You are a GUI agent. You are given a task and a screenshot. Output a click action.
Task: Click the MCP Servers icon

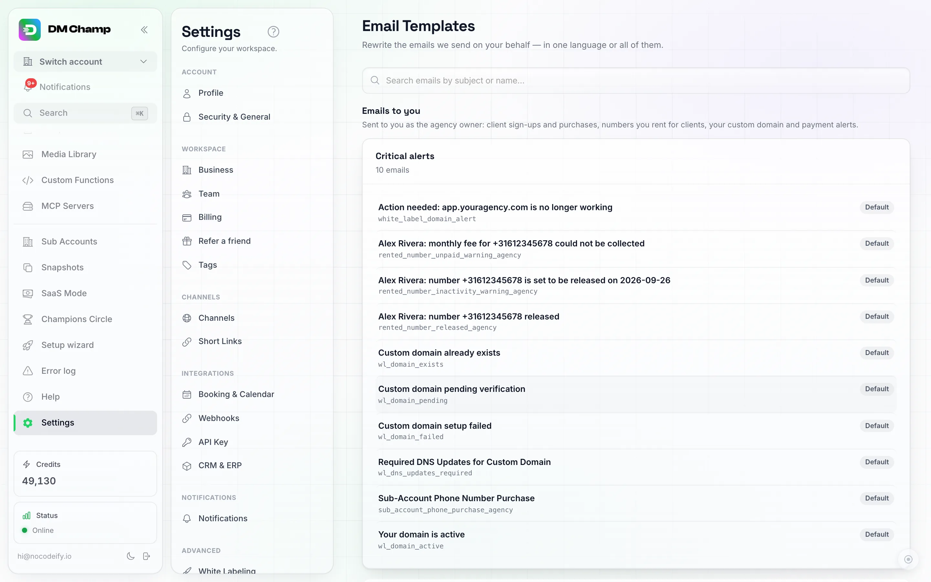tap(28, 206)
